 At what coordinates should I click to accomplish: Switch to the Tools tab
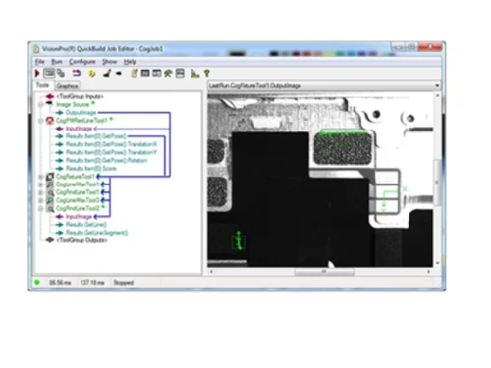(x=43, y=85)
